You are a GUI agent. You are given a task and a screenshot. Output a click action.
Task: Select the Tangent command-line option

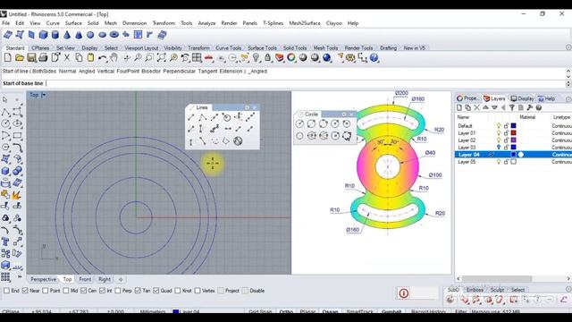coord(207,72)
